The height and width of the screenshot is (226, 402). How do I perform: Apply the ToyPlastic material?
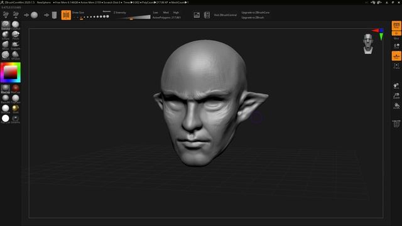coord(15,99)
